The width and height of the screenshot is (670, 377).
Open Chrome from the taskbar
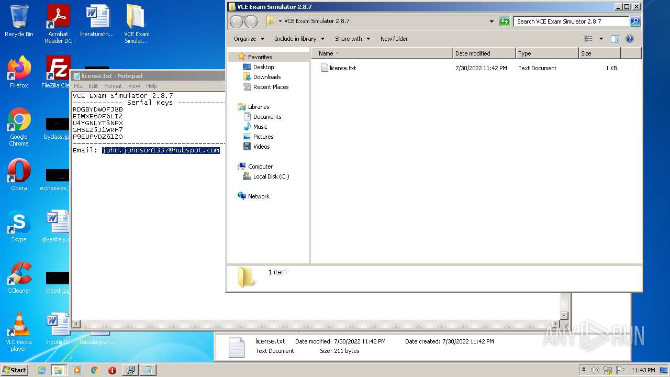click(94, 370)
